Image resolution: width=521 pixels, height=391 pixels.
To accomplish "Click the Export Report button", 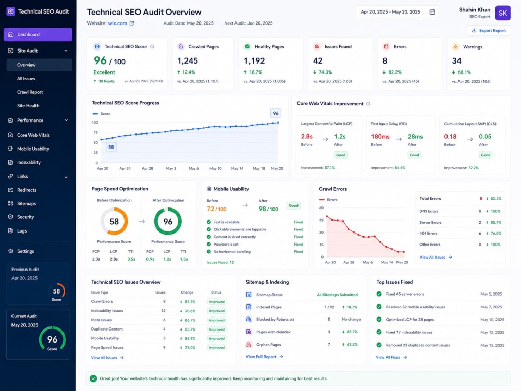I will (x=489, y=31).
